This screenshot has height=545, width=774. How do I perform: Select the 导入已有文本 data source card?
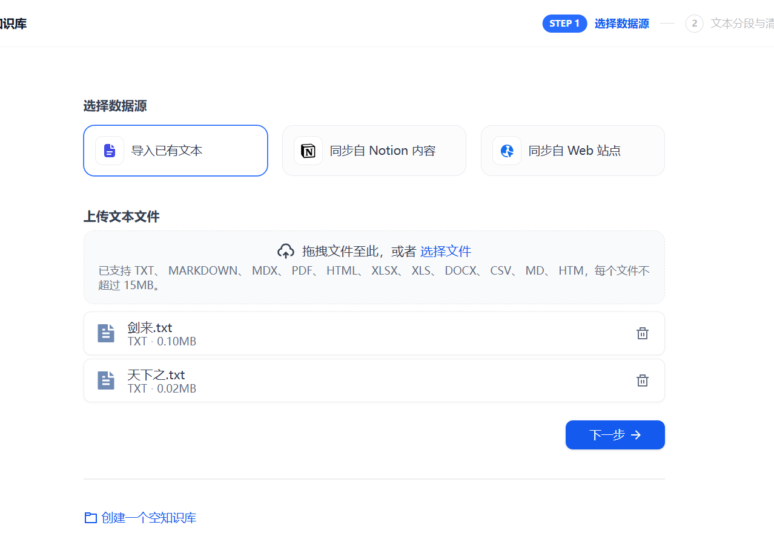176,151
